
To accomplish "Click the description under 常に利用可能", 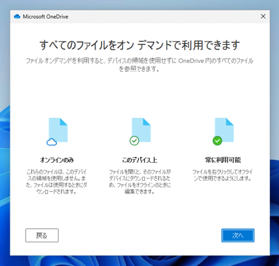I will tap(223, 175).
